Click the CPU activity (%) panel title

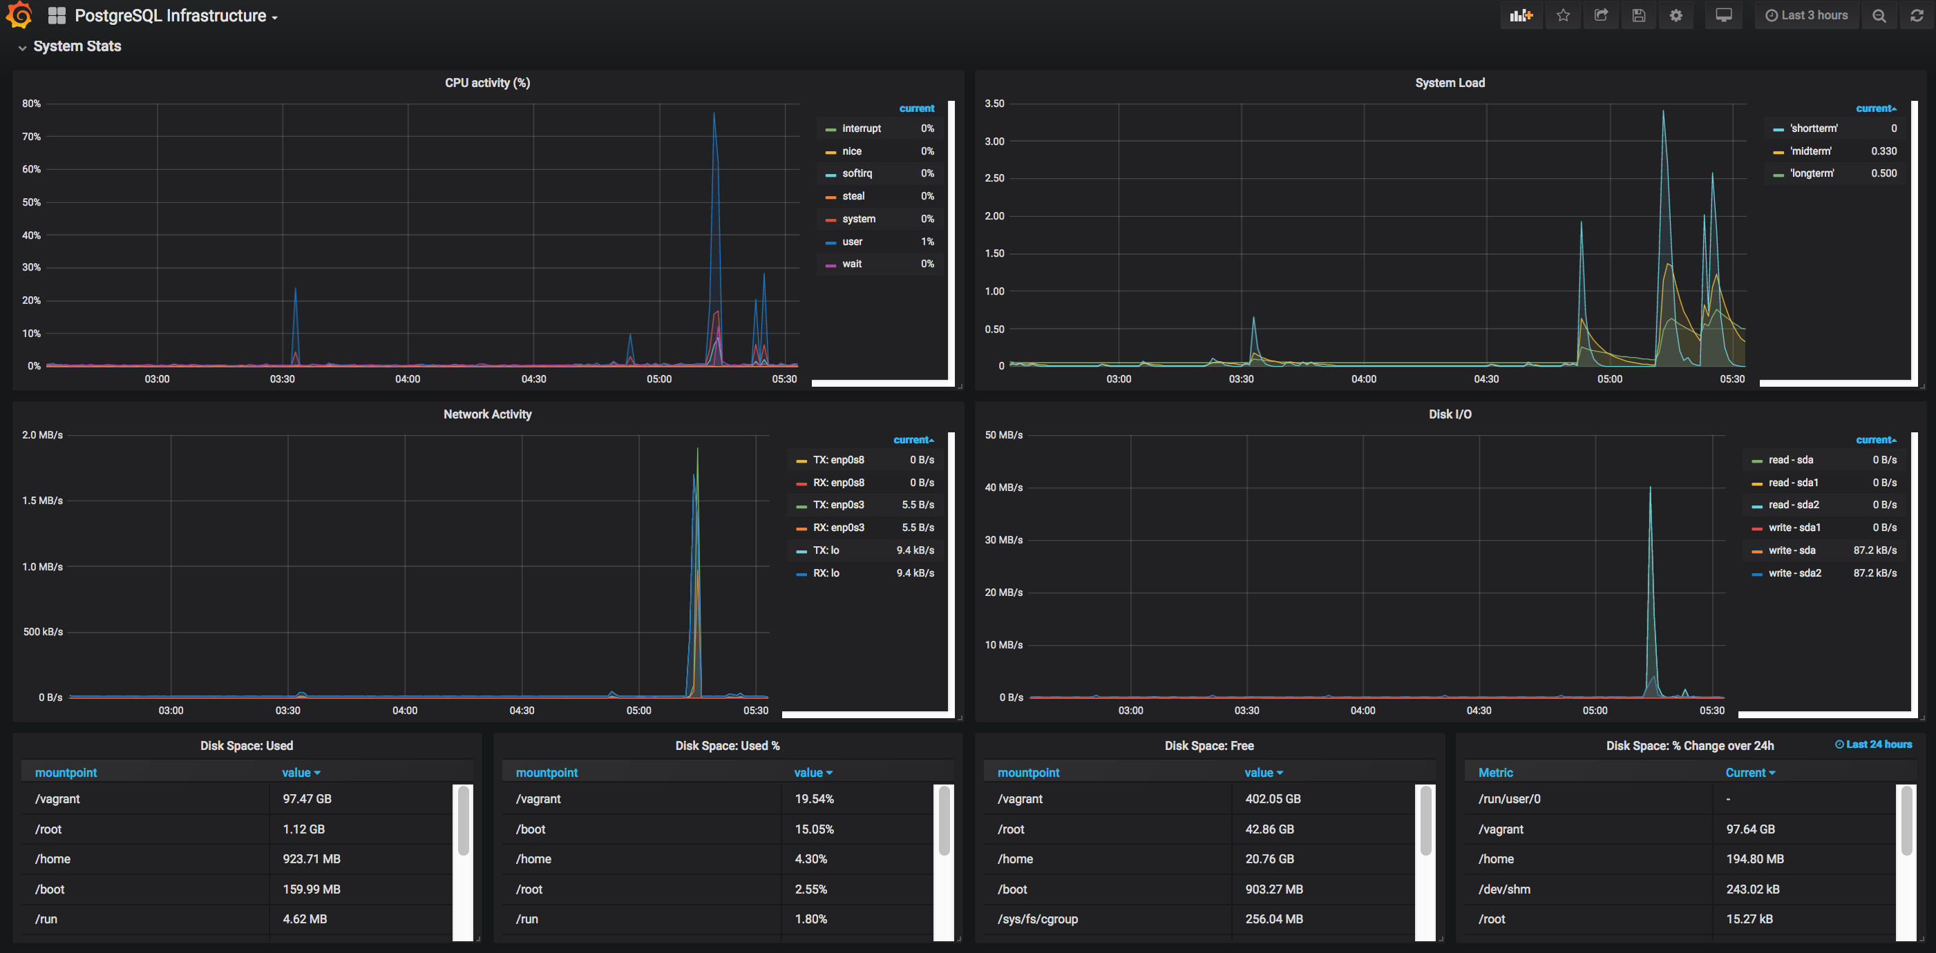[x=487, y=83]
